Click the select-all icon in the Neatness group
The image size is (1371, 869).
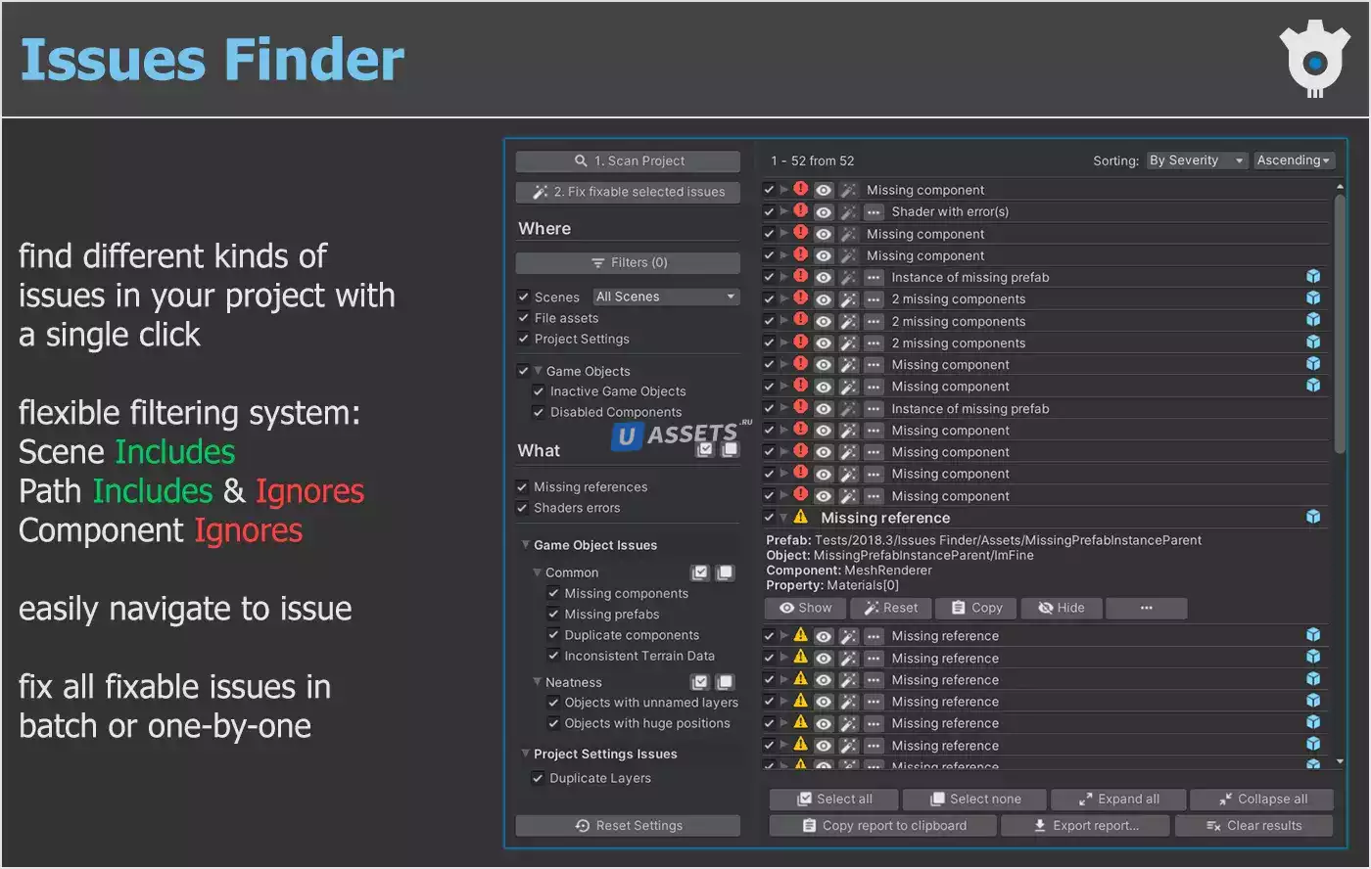[x=700, y=682]
